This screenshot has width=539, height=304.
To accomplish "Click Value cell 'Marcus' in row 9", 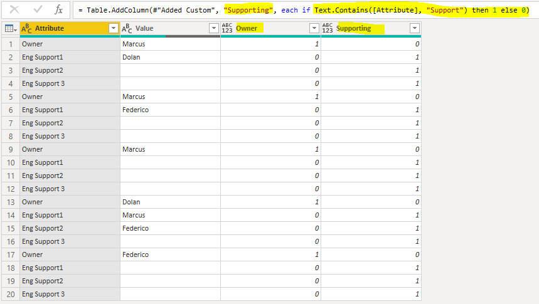I will pyautogui.click(x=170, y=149).
